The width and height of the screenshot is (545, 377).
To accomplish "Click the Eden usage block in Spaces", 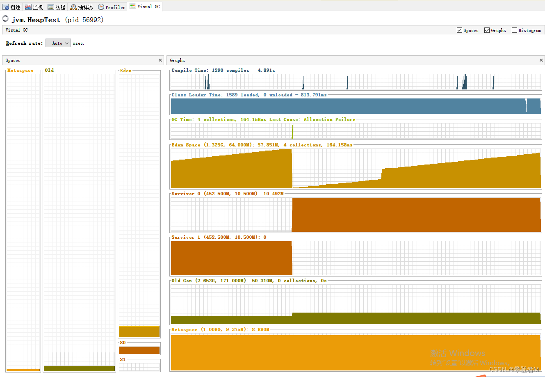I will [x=139, y=331].
